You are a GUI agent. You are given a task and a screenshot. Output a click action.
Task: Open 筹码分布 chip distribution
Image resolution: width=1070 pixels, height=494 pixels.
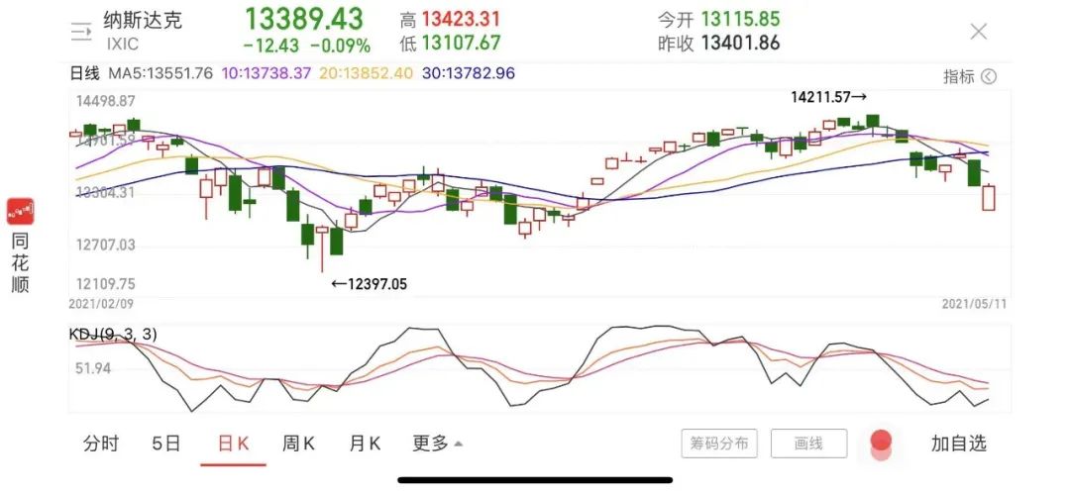click(719, 444)
